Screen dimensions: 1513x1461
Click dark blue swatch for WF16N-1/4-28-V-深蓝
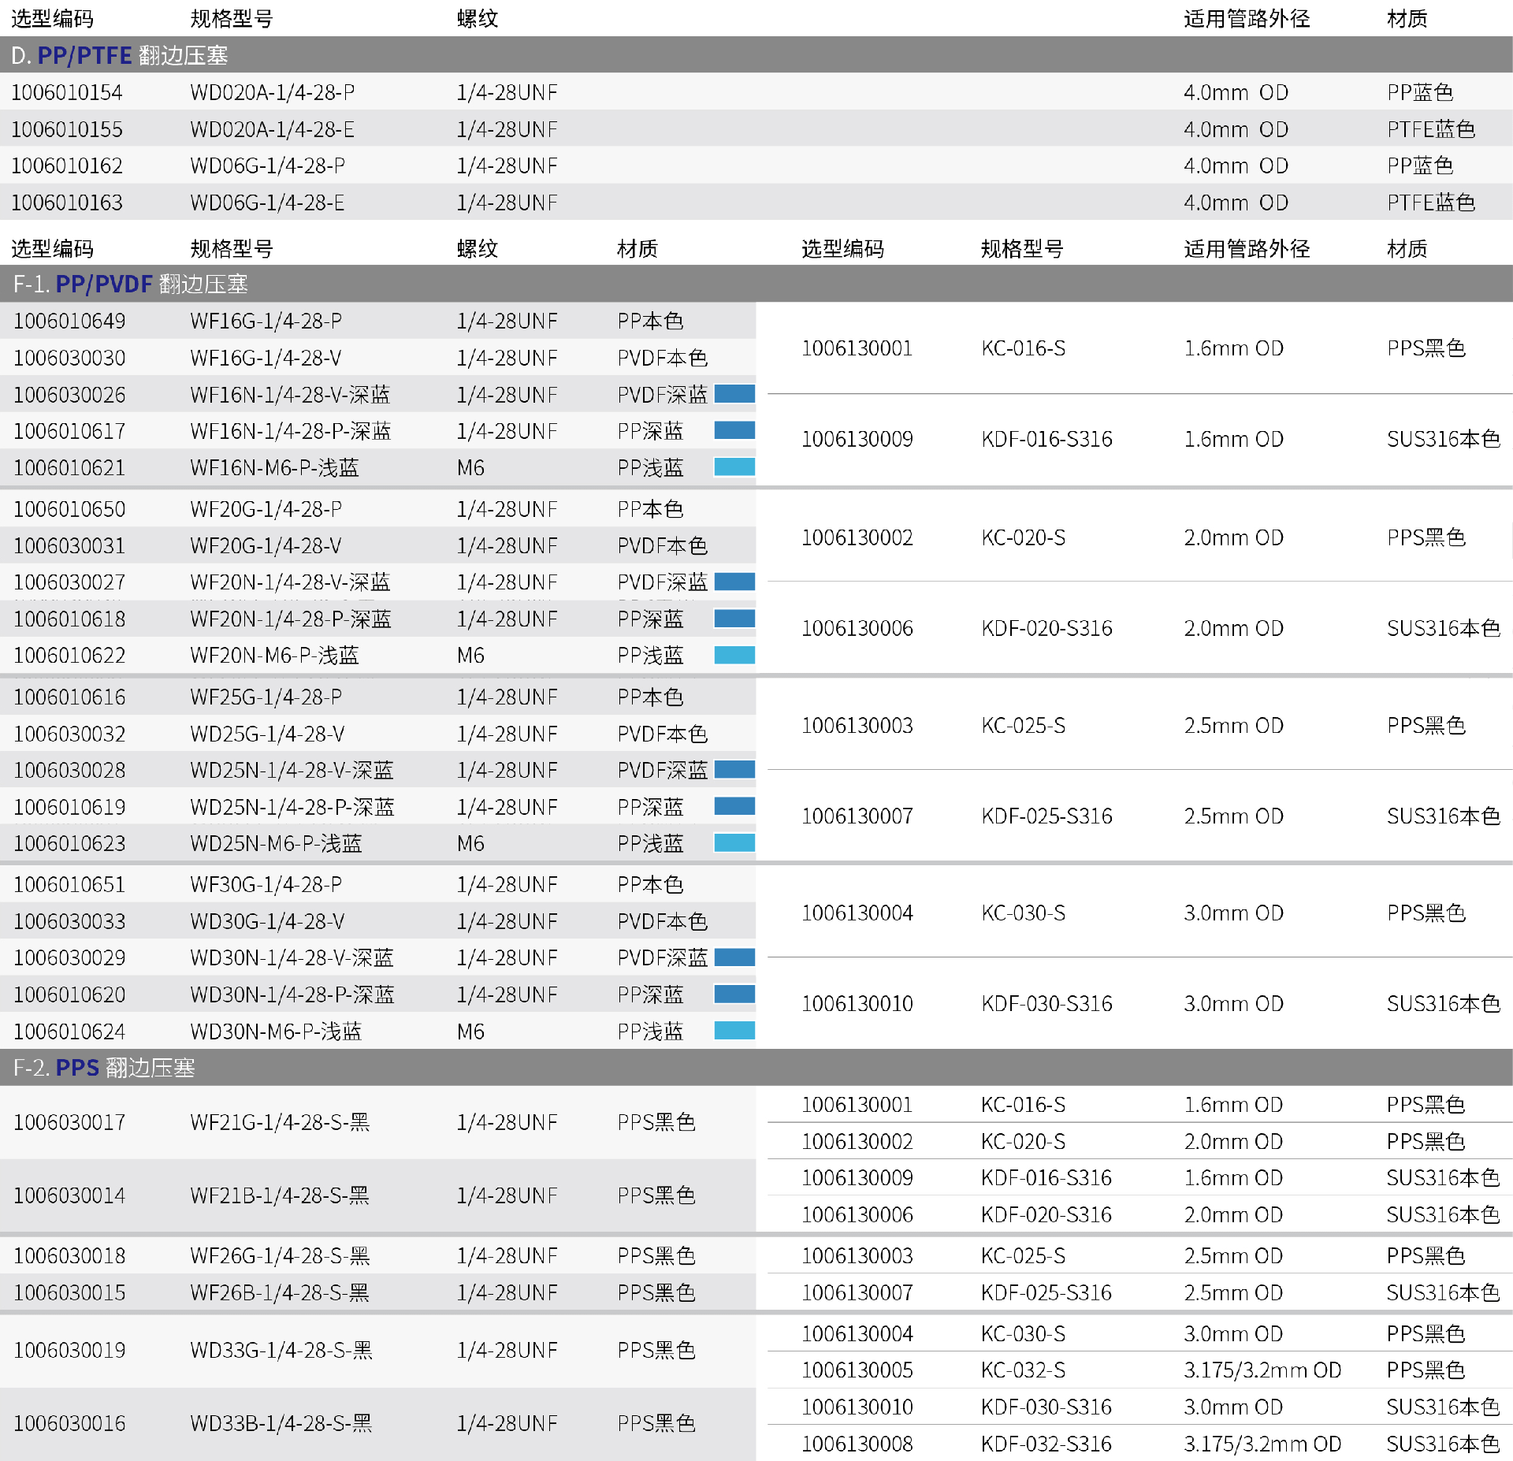(x=734, y=394)
